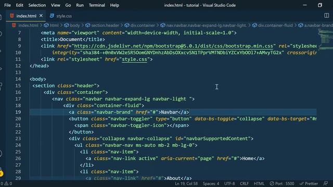
Task: Switch to the style.css tab
Action: 61,16
